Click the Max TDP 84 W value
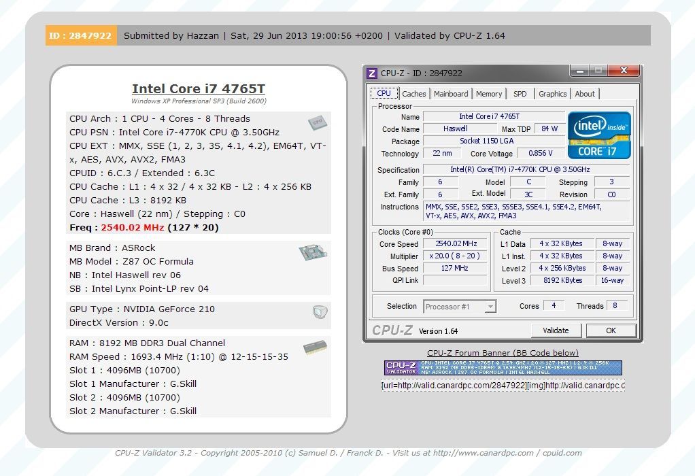 tap(549, 129)
